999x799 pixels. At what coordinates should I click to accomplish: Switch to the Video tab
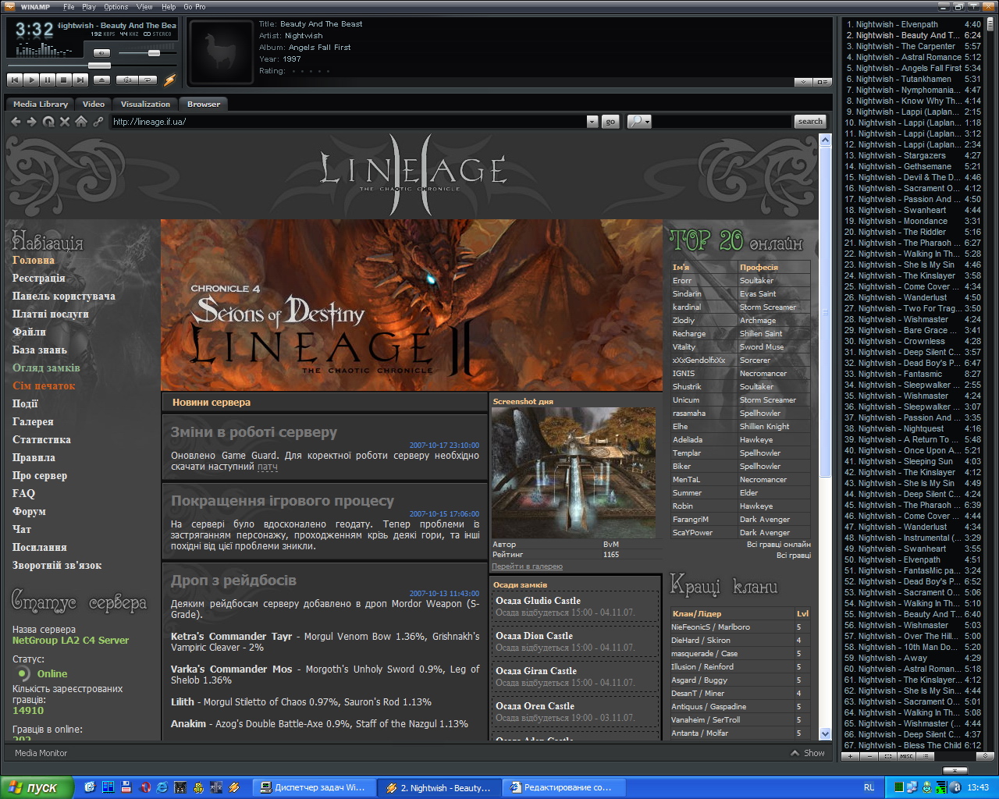(x=94, y=104)
